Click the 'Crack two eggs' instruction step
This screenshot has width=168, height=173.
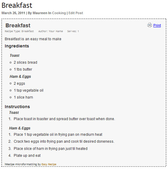coord(64,141)
